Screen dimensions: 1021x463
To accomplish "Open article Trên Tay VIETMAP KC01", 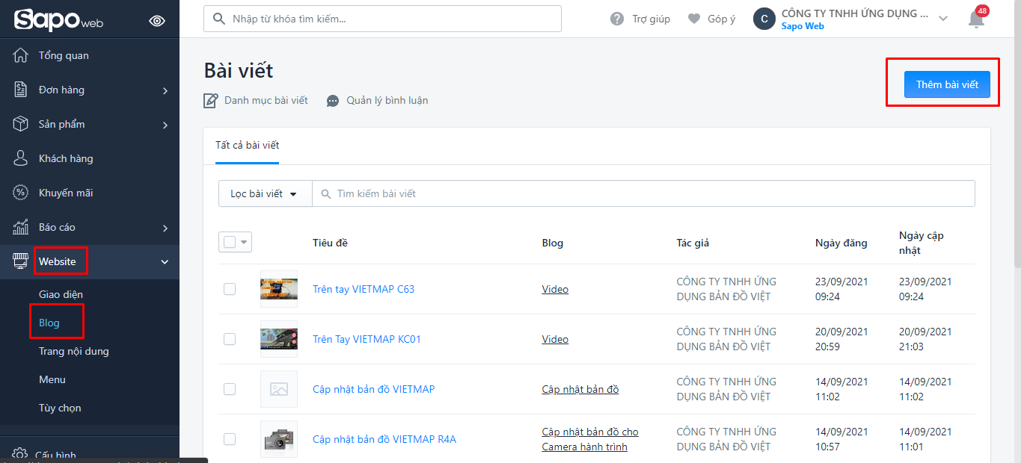I will pyautogui.click(x=367, y=339).
